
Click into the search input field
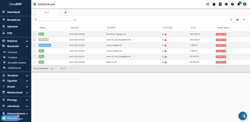pos(55,20)
